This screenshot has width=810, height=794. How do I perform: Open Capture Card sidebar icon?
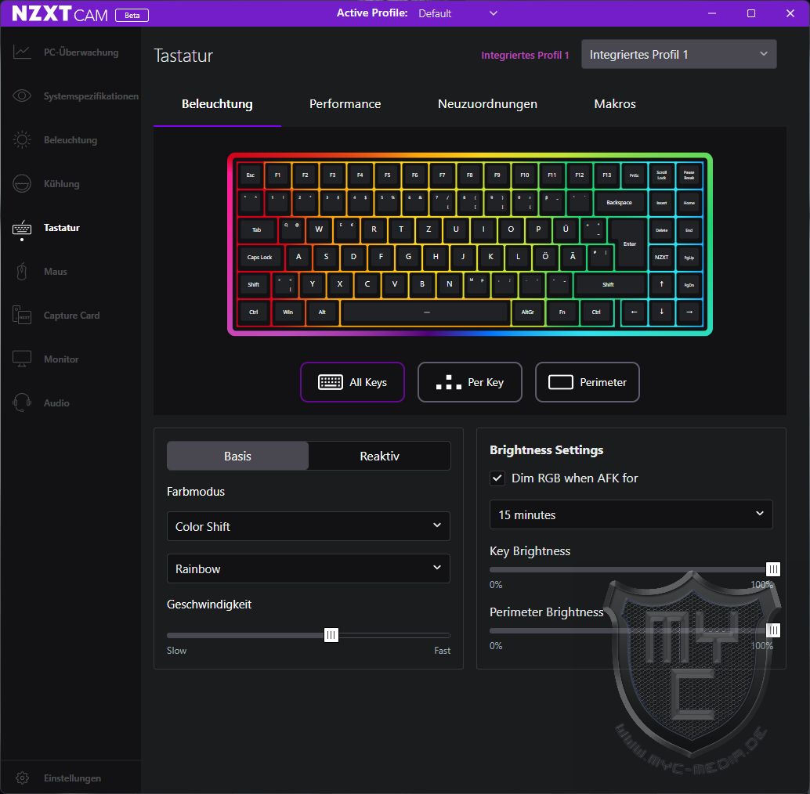[x=22, y=316]
